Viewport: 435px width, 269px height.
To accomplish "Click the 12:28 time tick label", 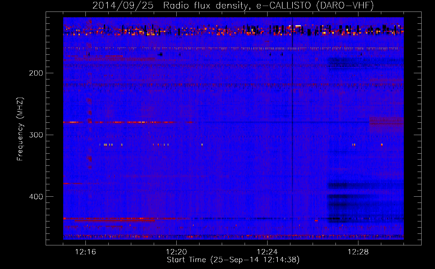I will pos(358,252).
